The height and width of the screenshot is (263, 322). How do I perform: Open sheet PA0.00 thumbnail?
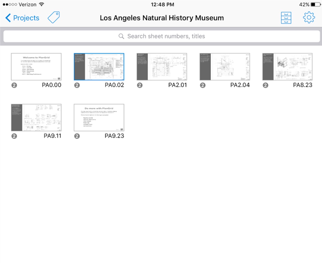[36, 67]
